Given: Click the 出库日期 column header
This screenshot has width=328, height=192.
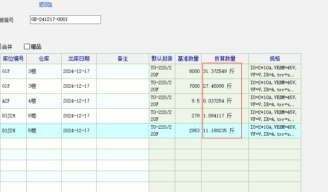Looking at the screenshot, I should tap(79, 58).
